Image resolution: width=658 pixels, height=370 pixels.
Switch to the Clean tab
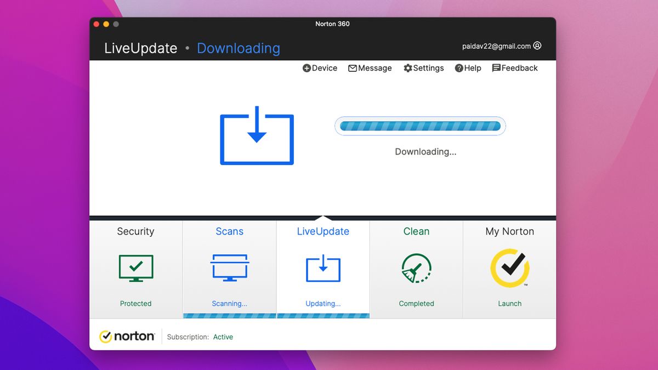point(416,231)
